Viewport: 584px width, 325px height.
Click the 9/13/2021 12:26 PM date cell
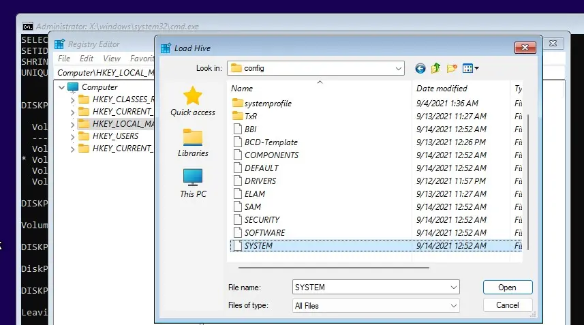tap(450, 142)
